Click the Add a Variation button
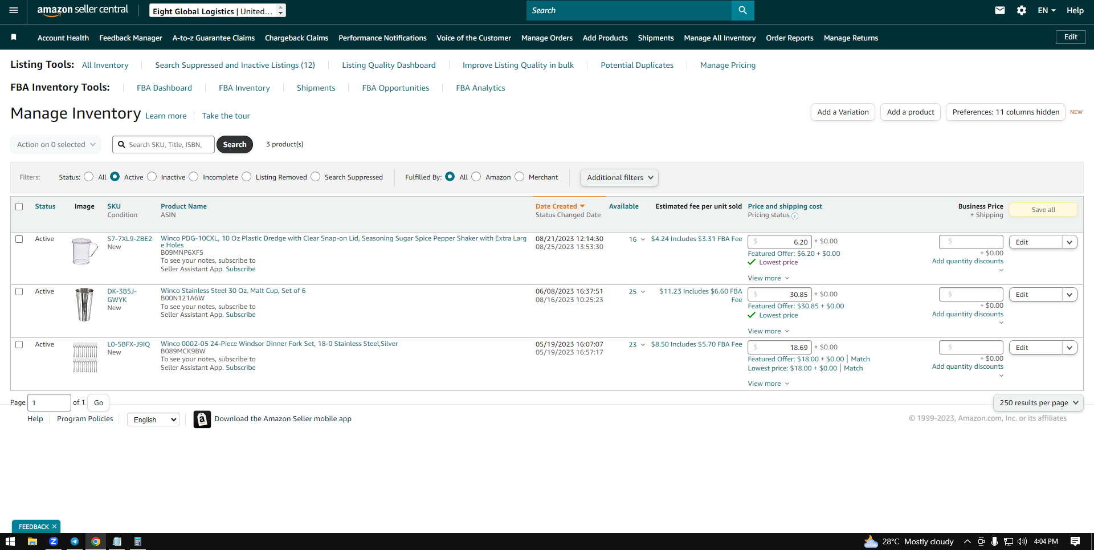1094x550 pixels. click(x=843, y=112)
